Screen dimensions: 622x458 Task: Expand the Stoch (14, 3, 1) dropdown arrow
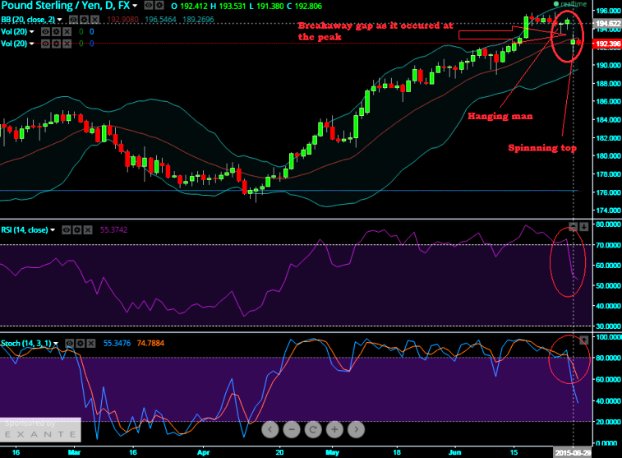56,344
